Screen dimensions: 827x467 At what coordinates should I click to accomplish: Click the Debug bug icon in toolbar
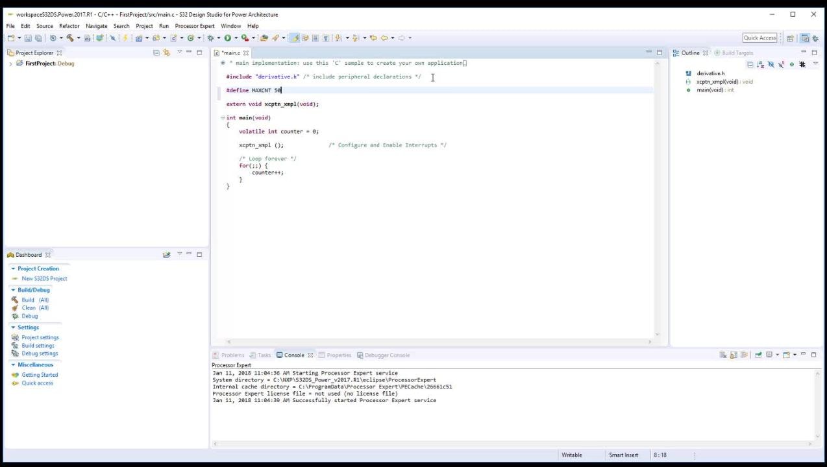tap(210, 38)
